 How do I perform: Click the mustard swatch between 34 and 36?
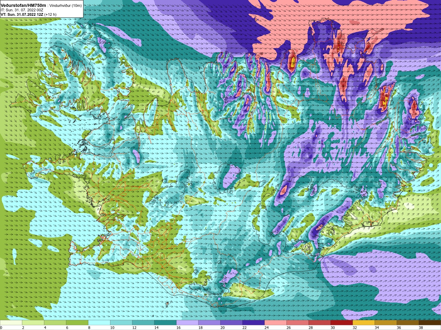click(386, 322)
